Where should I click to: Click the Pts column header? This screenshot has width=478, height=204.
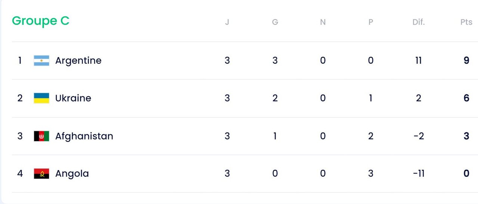point(466,22)
